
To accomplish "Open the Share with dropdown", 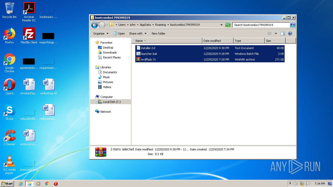I will [x=138, y=34].
